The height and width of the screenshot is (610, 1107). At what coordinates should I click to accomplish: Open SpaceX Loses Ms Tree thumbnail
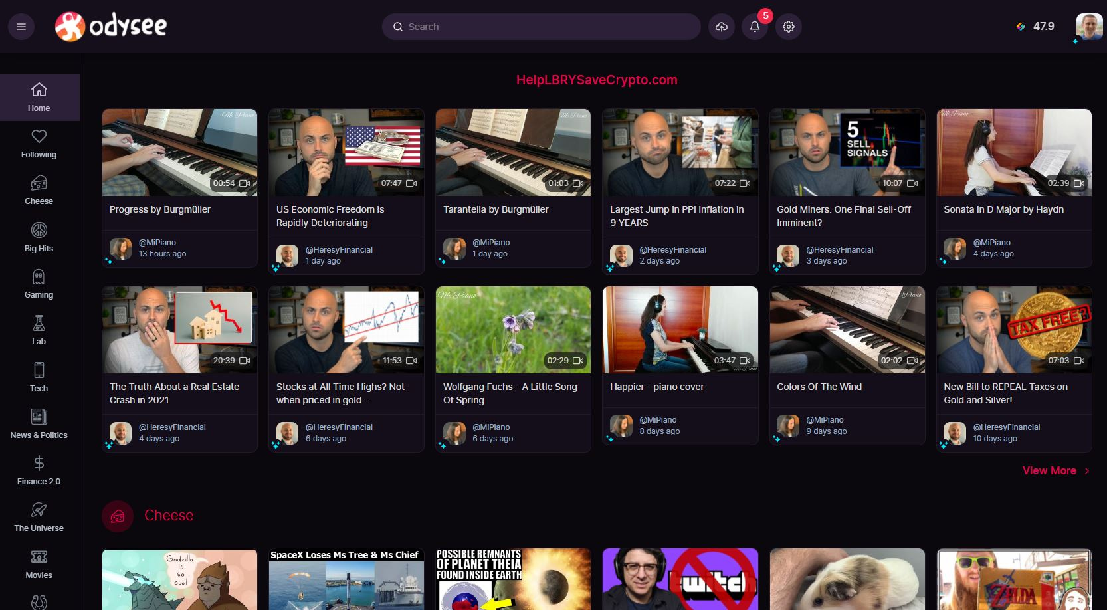coord(346,579)
